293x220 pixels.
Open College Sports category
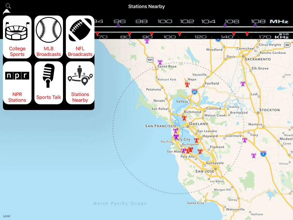(17, 37)
